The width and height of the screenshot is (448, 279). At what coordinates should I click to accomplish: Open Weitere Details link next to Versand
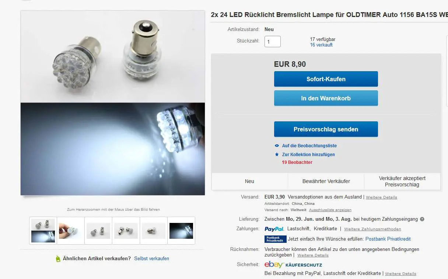click(x=381, y=197)
